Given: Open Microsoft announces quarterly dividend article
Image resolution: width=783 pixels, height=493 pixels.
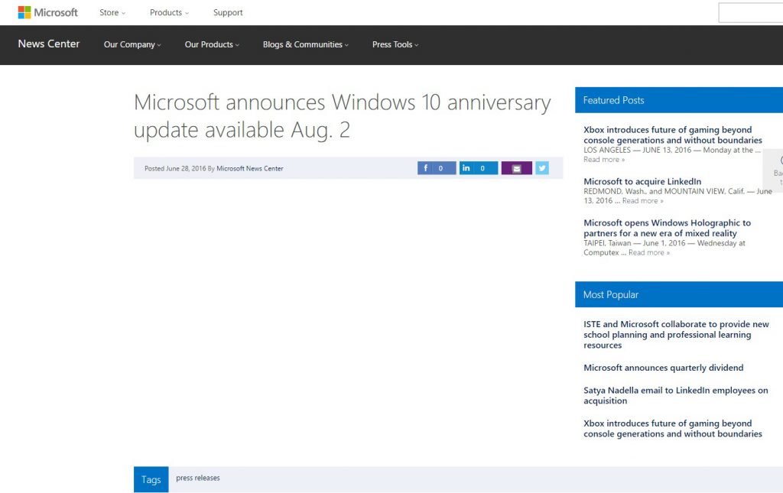Looking at the screenshot, I should point(663,368).
